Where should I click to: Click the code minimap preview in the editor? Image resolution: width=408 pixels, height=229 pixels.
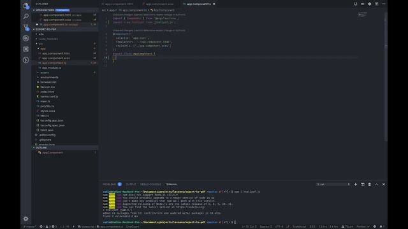click(363, 15)
